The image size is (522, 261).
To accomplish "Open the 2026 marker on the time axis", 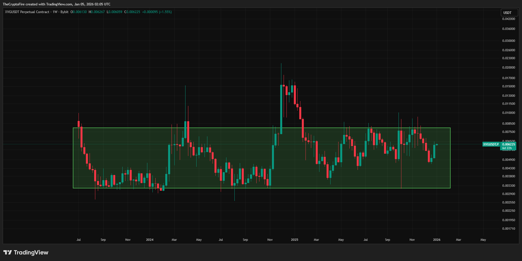I will click(437, 240).
